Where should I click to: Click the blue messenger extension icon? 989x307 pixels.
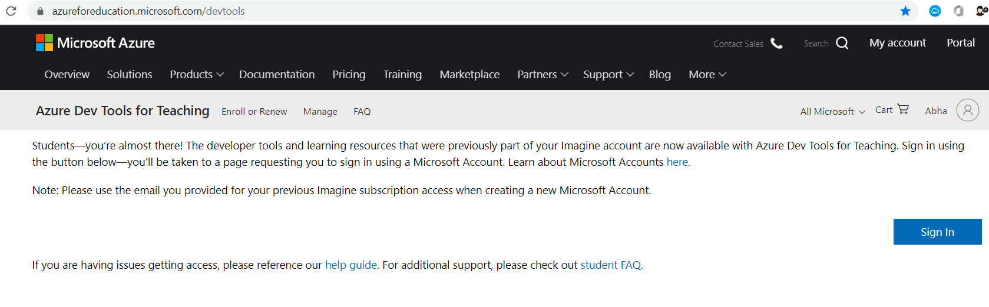pos(935,11)
